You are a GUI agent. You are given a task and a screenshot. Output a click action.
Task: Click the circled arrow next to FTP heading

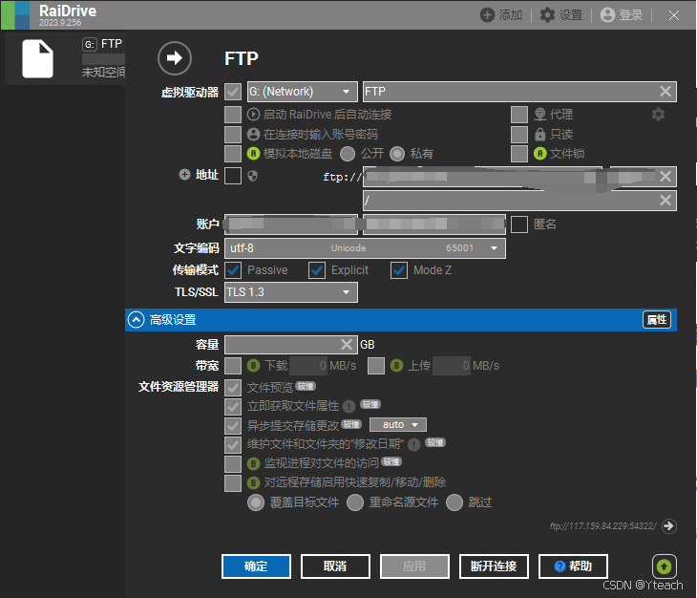[x=175, y=58]
